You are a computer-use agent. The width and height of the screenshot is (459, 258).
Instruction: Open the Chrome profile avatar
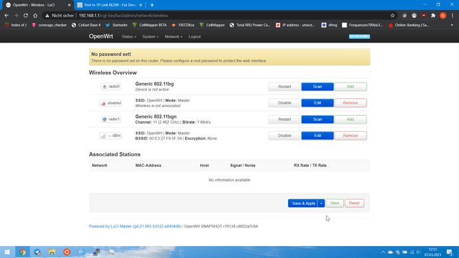(x=443, y=15)
